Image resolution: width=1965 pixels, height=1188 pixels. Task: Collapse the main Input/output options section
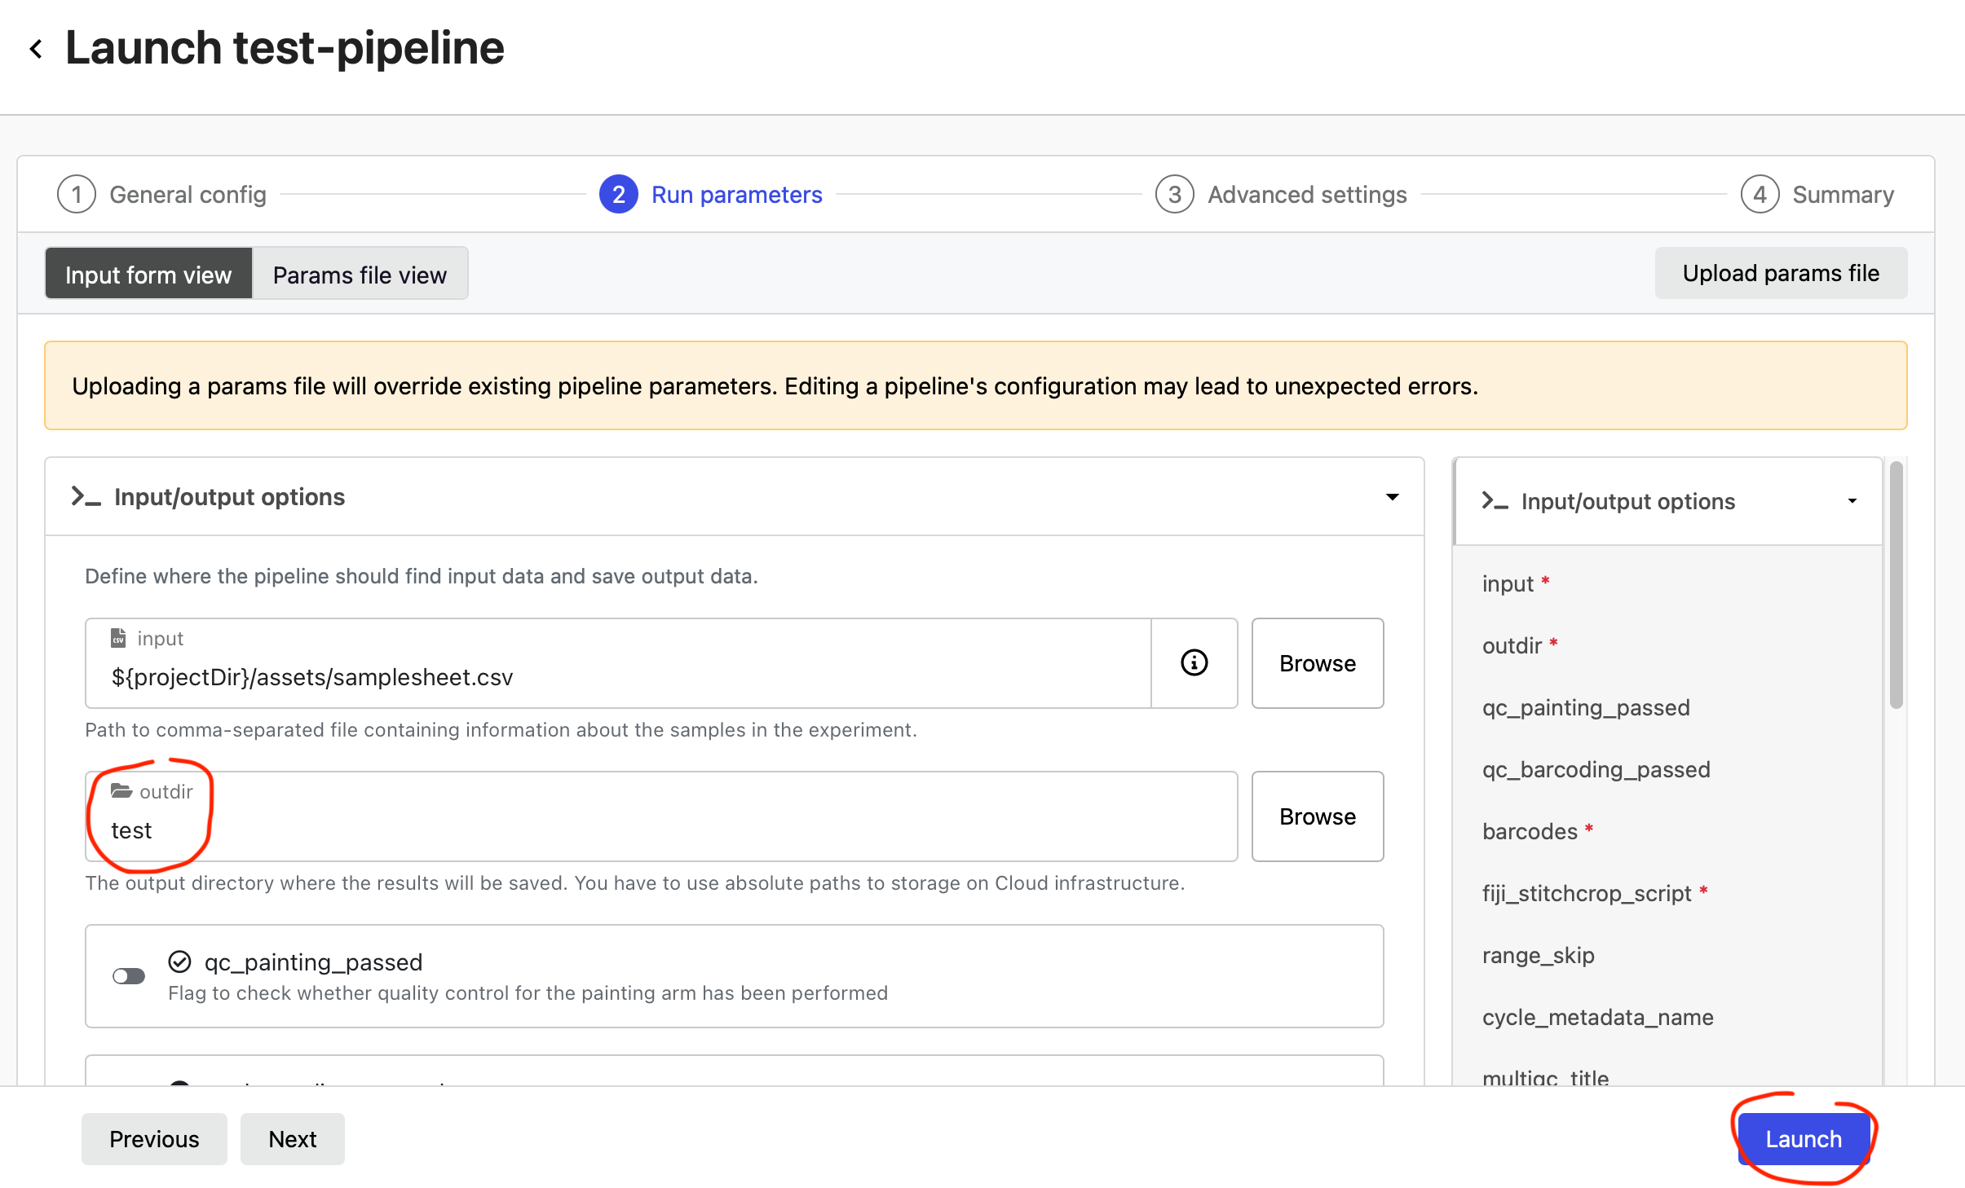pyautogui.click(x=1392, y=496)
